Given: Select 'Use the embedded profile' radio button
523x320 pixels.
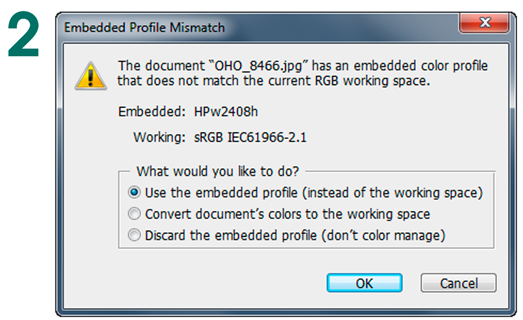Looking at the screenshot, I should coord(134,193).
